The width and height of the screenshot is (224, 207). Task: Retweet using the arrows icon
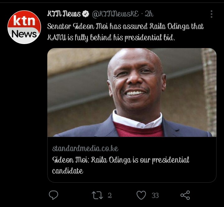97,195
